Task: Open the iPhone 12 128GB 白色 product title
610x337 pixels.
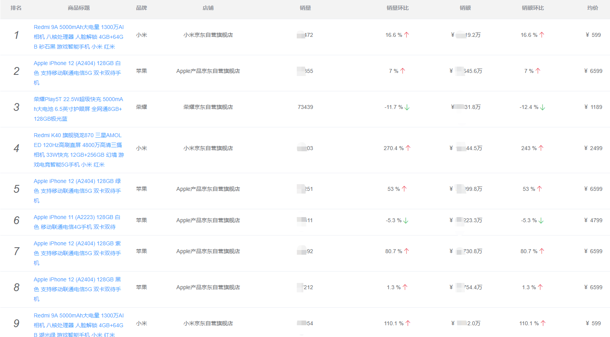Action: [x=77, y=73]
